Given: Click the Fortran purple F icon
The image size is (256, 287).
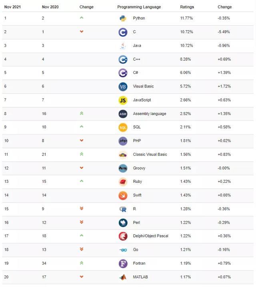Looking at the screenshot, I should (x=123, y=263).
